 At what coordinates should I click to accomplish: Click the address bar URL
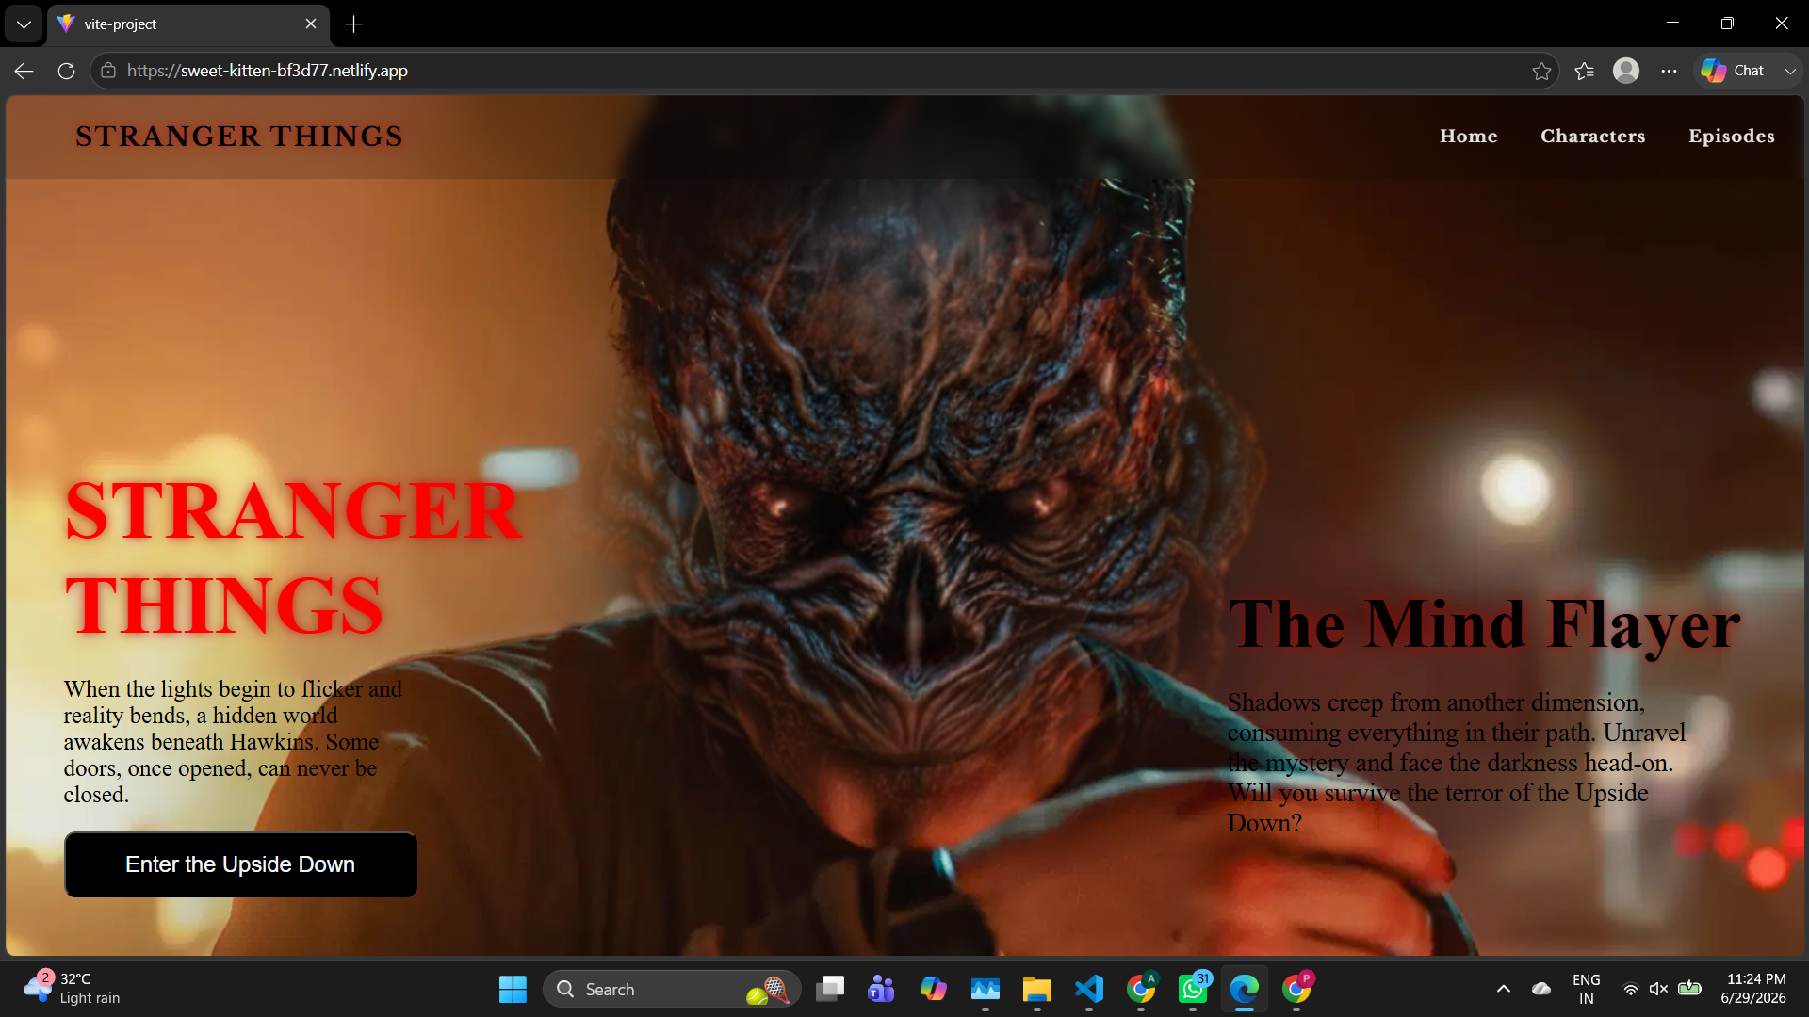[267, 71]
